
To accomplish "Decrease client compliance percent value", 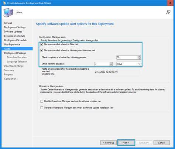I will [x=139, y=58].
